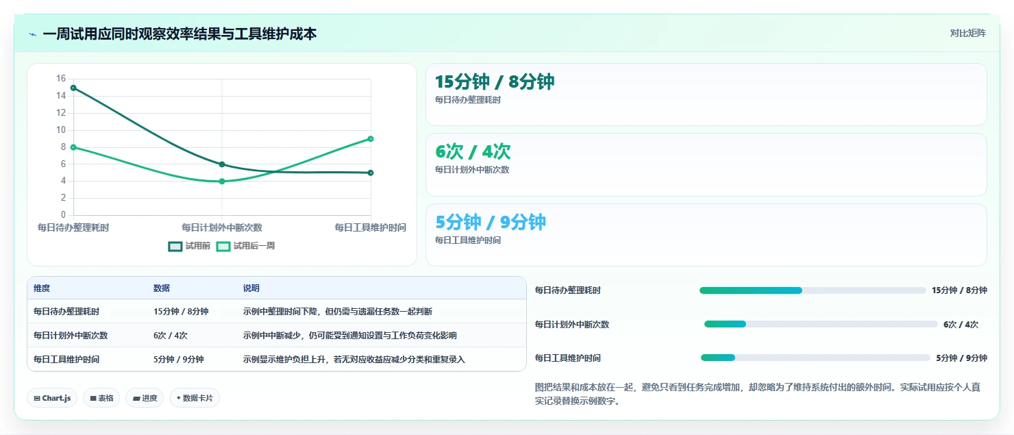Click the icon inside 表格 chip
1014x435 pixels.
click(x=93, y=399)
